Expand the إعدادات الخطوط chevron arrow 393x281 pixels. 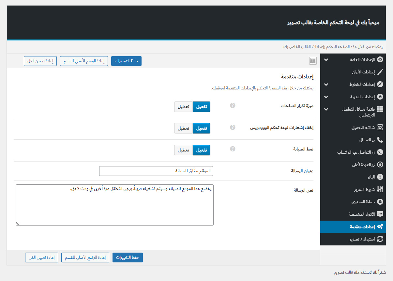(326, 85)
